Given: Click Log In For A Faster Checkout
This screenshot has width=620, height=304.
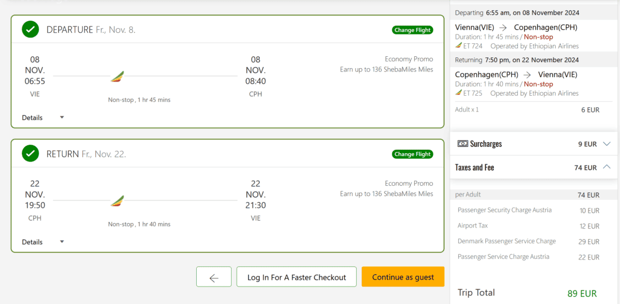Looking at the screenshot, I should [x=296, y=277].
